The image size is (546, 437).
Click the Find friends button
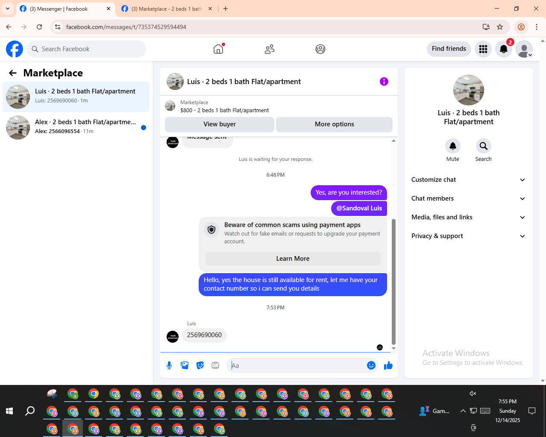449,49
